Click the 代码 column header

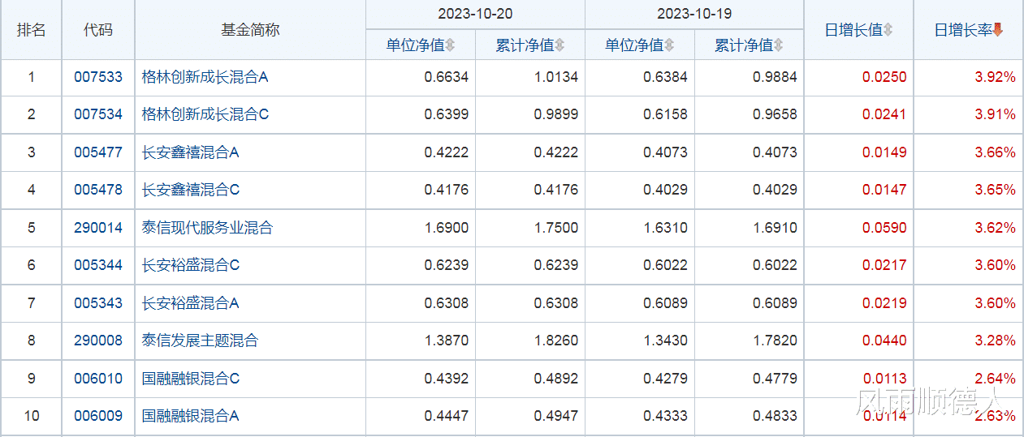pyautogui.click(x=98, y=30)
